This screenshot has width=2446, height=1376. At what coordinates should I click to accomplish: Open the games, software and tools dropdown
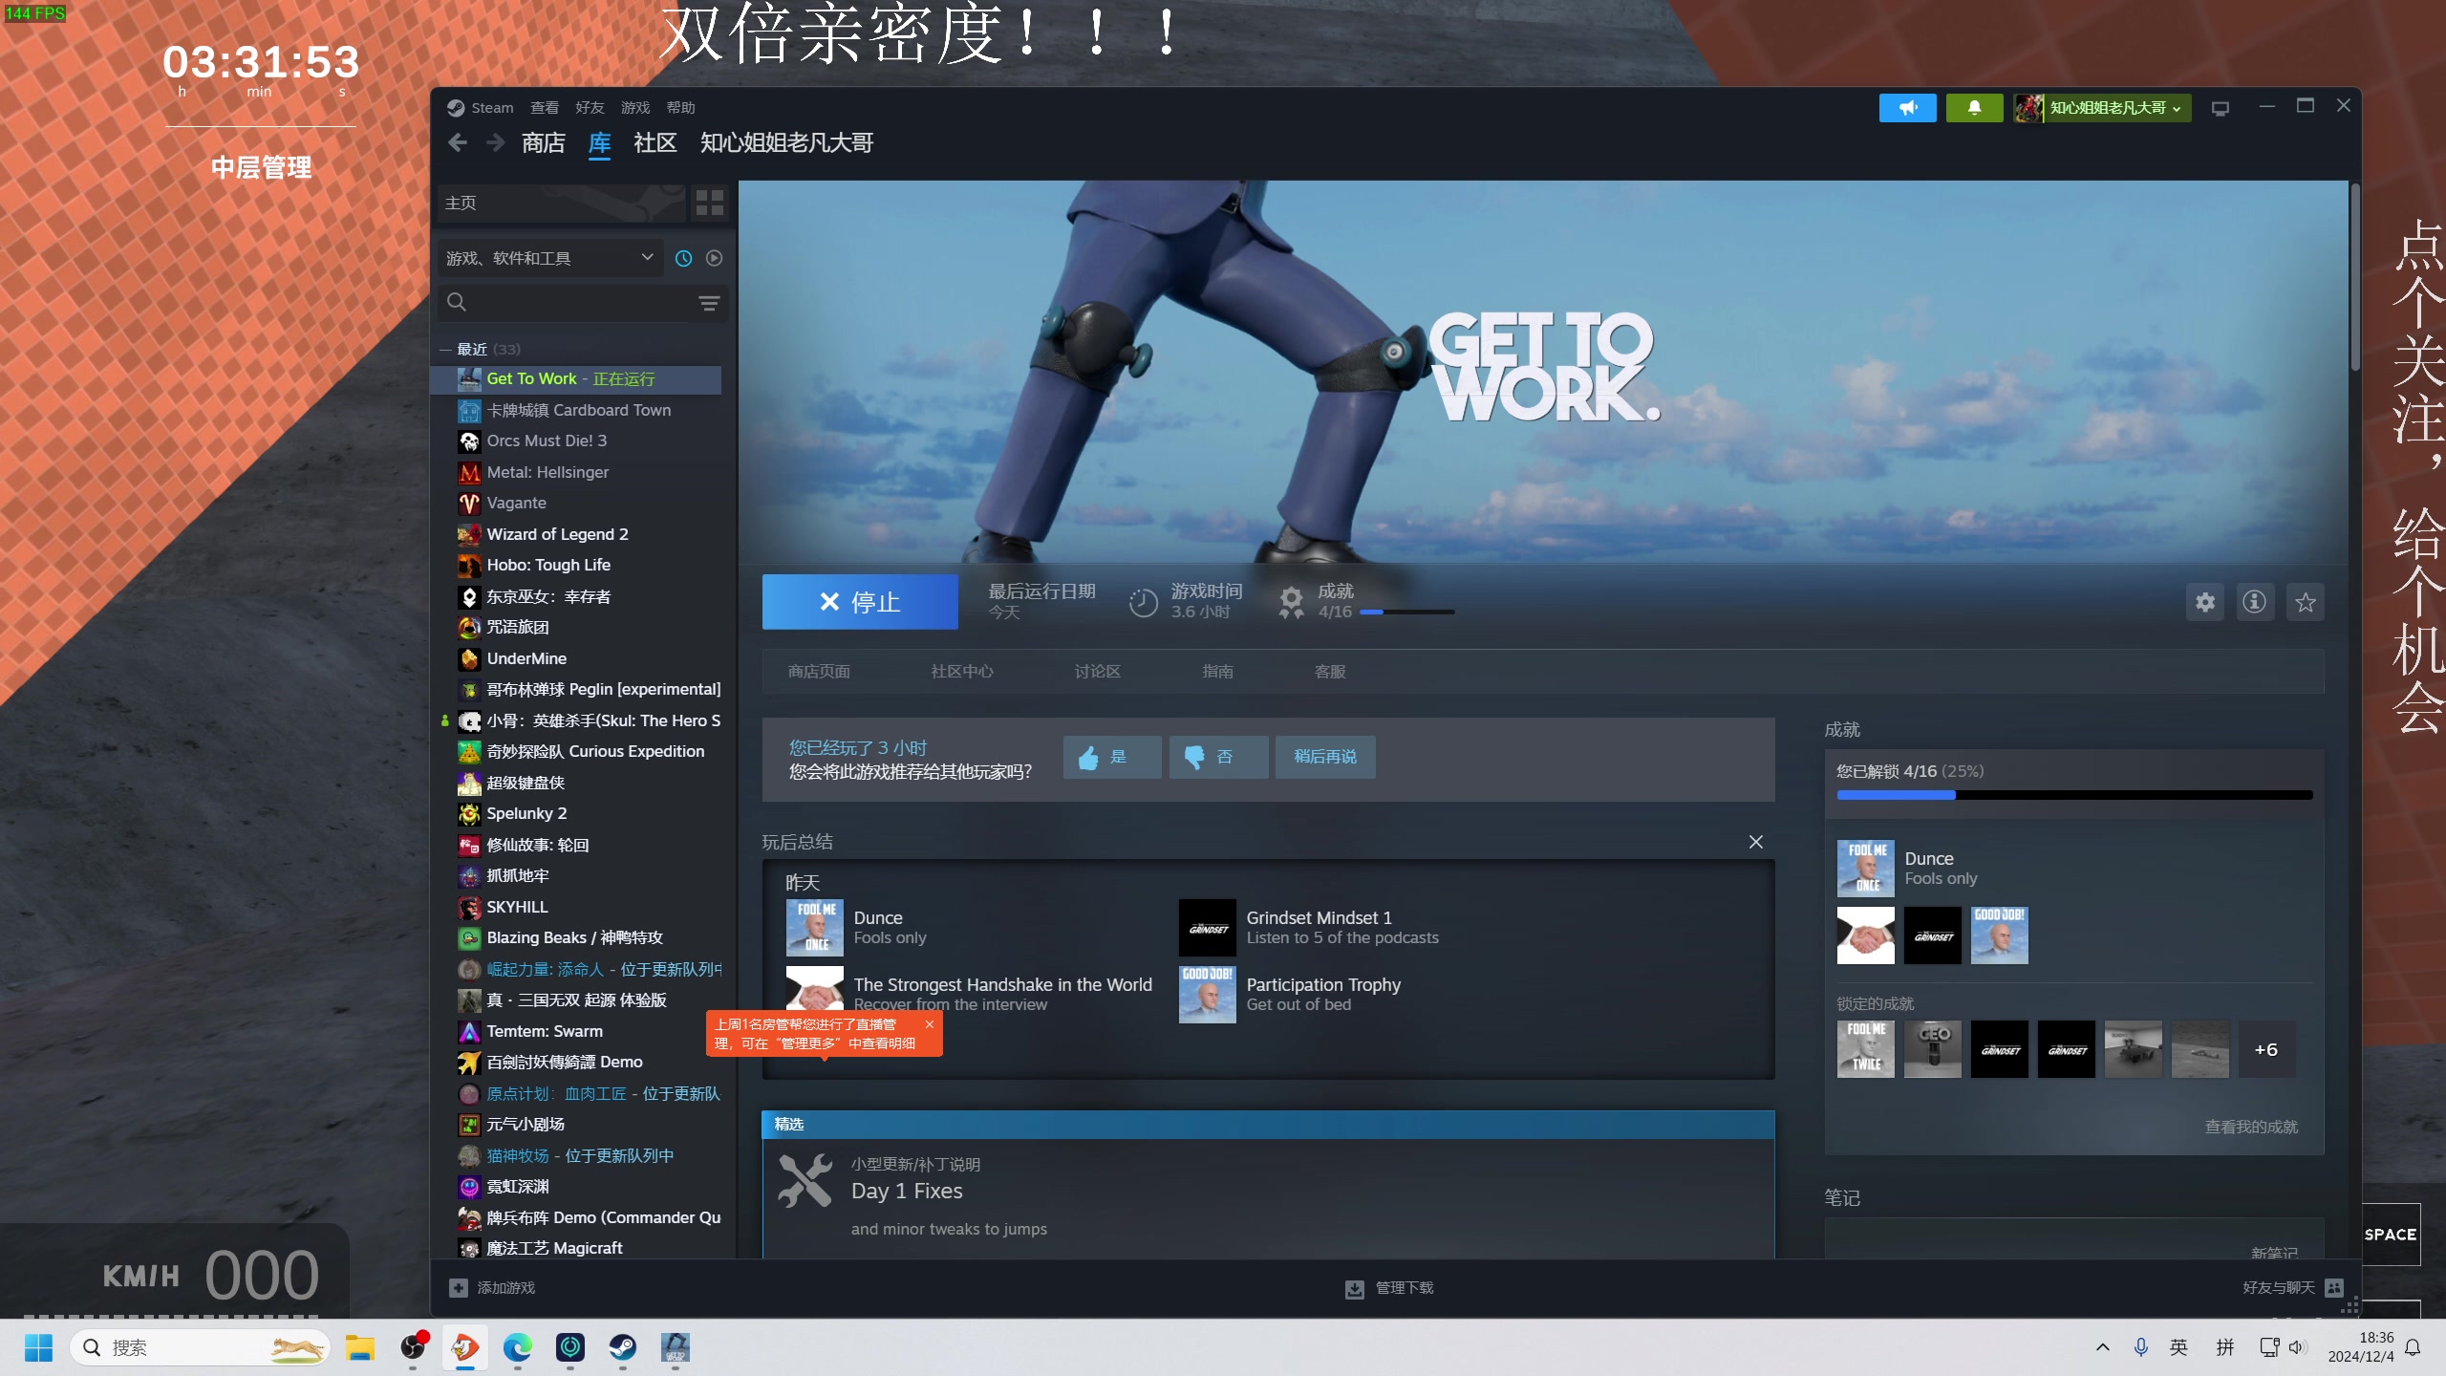click(x=551, y=258)
